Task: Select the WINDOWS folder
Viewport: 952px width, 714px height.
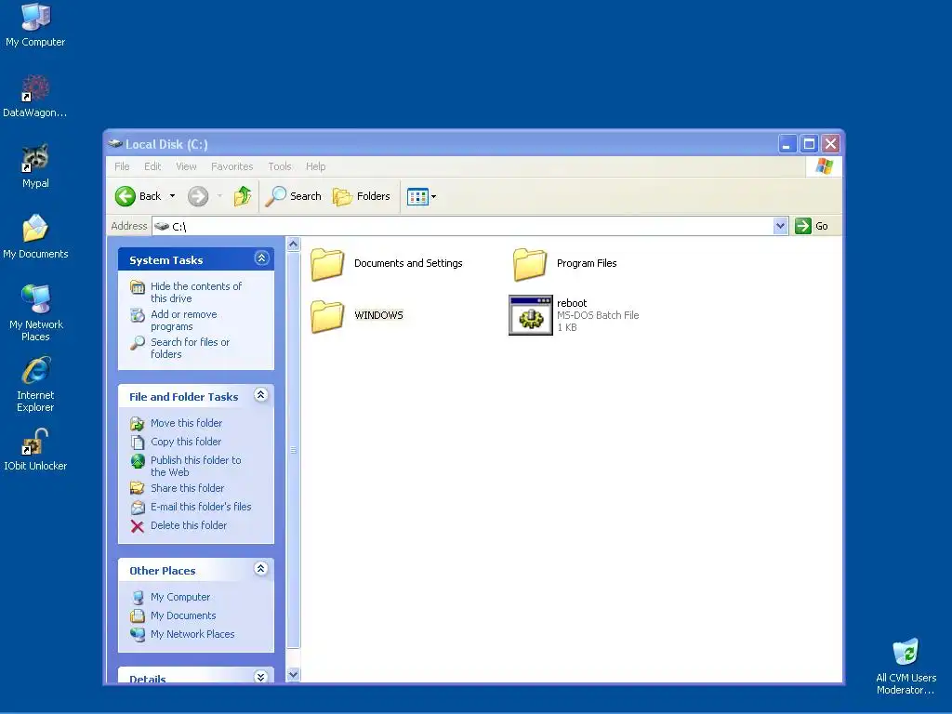Action: 356,315
